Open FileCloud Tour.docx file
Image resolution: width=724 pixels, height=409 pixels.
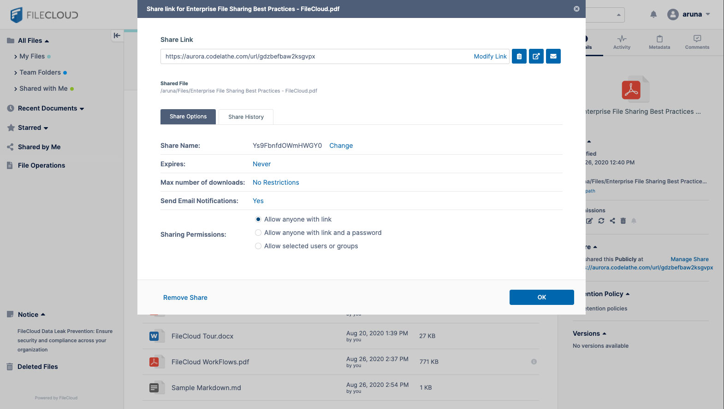[202, 336]
